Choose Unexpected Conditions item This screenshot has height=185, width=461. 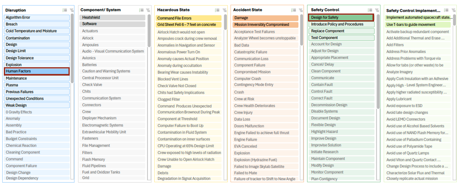pos(37,98)
